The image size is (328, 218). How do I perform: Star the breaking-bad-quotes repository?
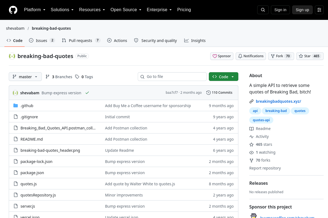(310, 56)
